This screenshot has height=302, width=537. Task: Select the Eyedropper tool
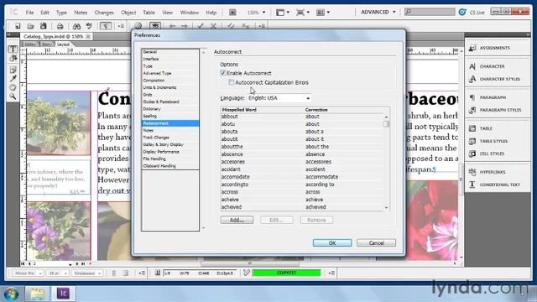point(13,78)
